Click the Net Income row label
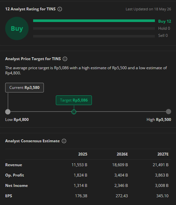 [17, 186]
